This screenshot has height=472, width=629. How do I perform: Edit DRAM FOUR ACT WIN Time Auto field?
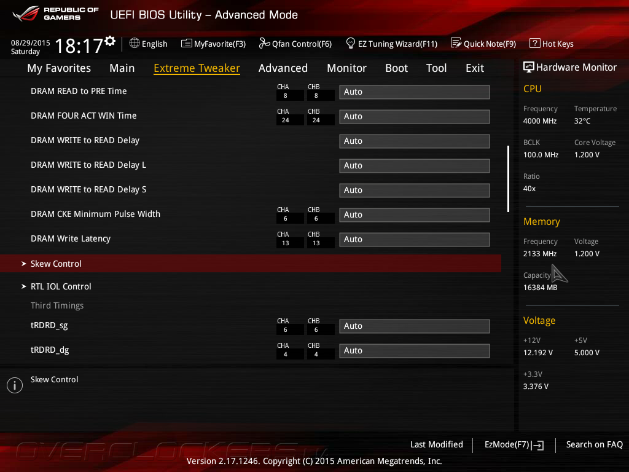(x=415, y=116)
